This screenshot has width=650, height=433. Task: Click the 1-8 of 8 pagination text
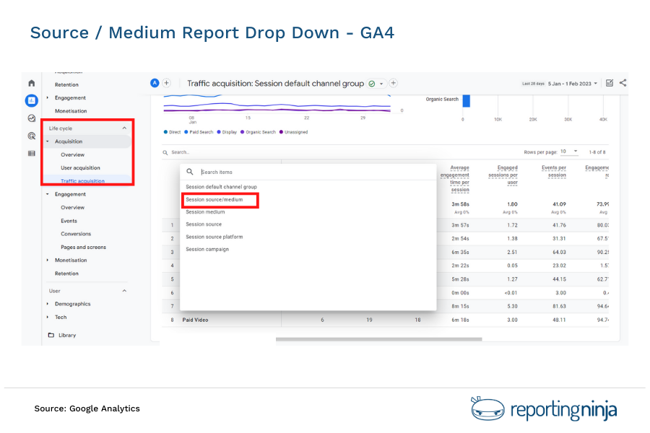(597, 152)
